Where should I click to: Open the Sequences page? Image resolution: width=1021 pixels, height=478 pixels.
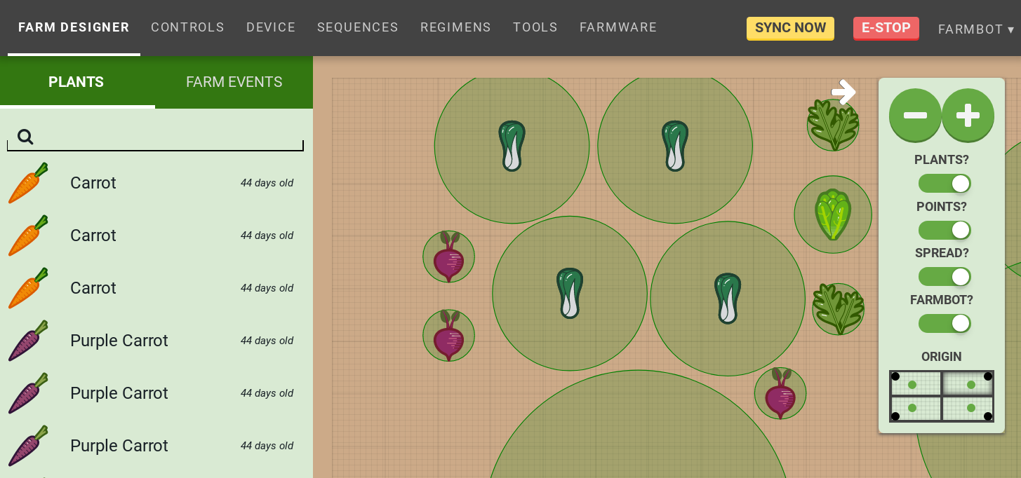point(357,27)
